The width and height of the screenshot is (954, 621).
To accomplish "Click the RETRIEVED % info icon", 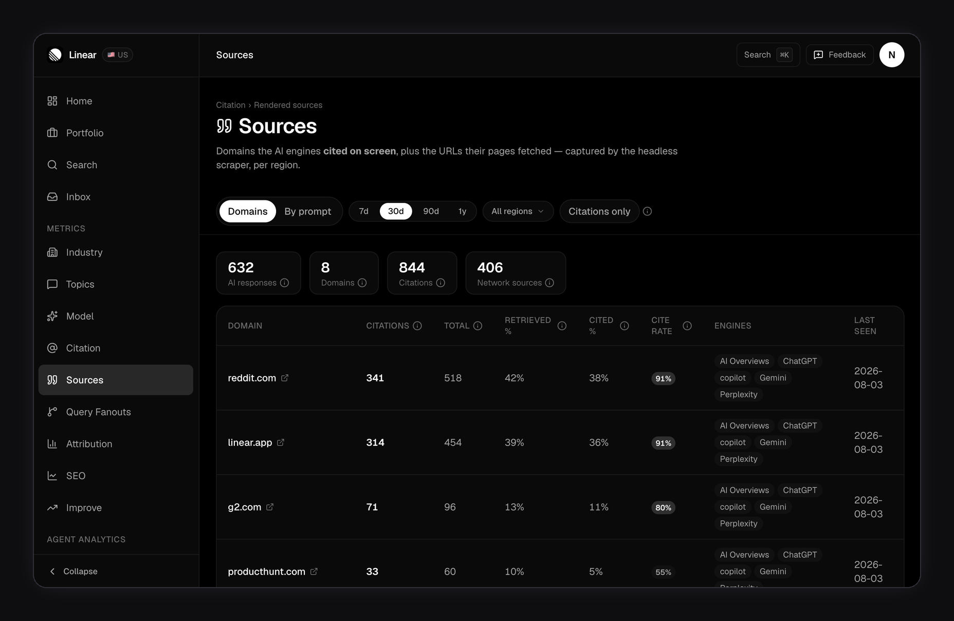I will [x=562, y=325].
